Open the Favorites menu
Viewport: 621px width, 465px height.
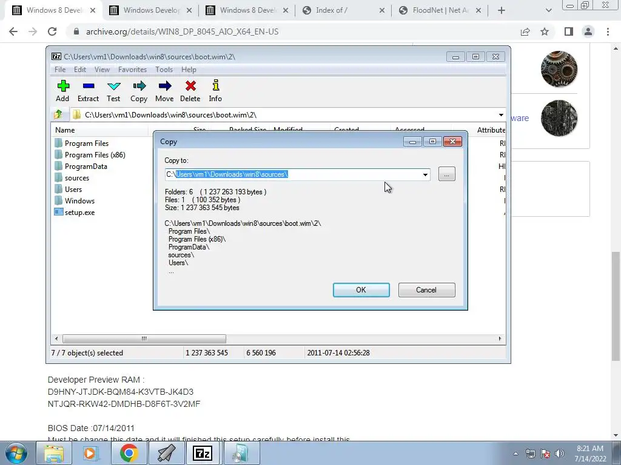[x=132, y=70]
